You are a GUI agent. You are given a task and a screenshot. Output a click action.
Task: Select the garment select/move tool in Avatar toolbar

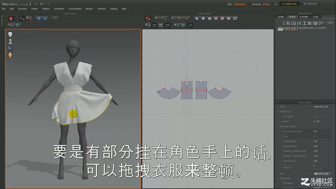coord(22,18)
